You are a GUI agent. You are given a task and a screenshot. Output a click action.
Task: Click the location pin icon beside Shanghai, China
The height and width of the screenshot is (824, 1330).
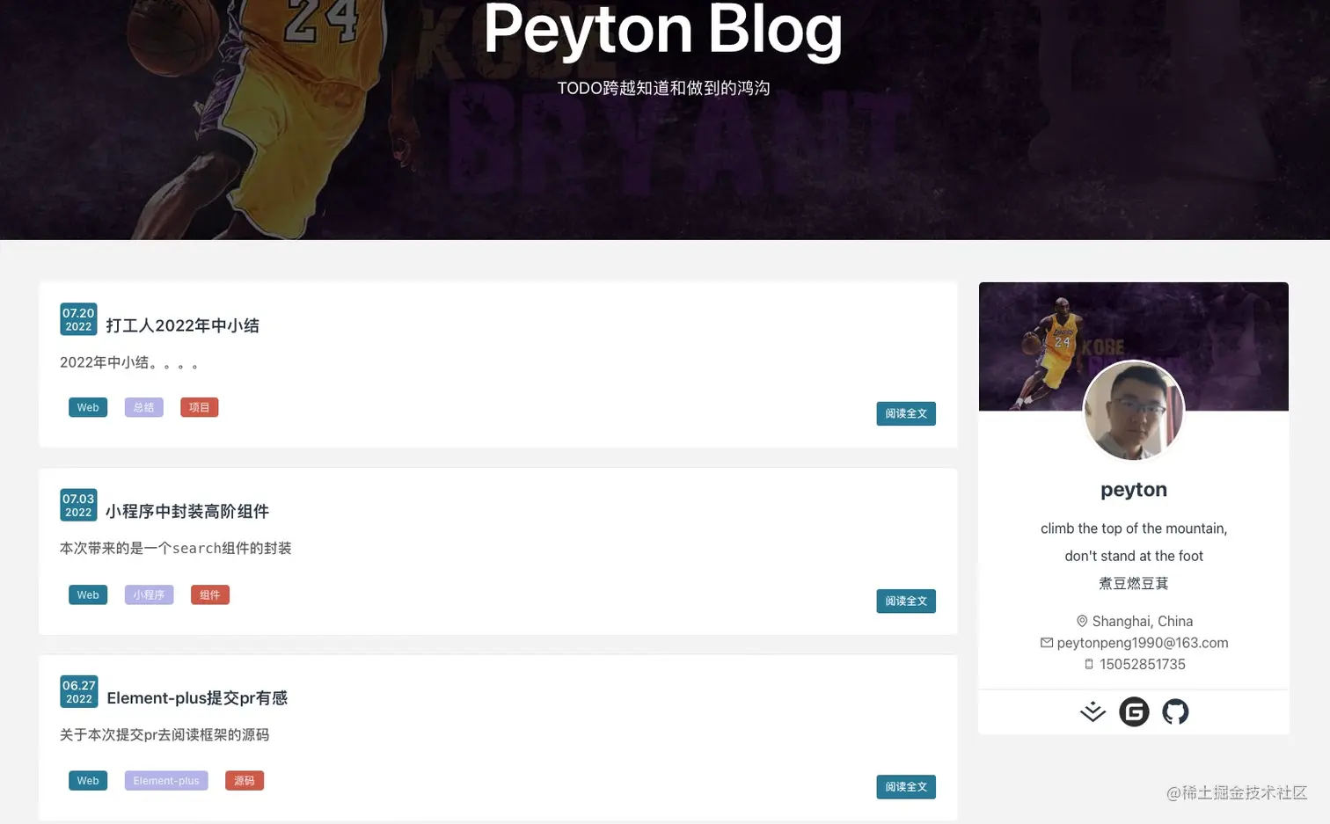click(1082, 621)
